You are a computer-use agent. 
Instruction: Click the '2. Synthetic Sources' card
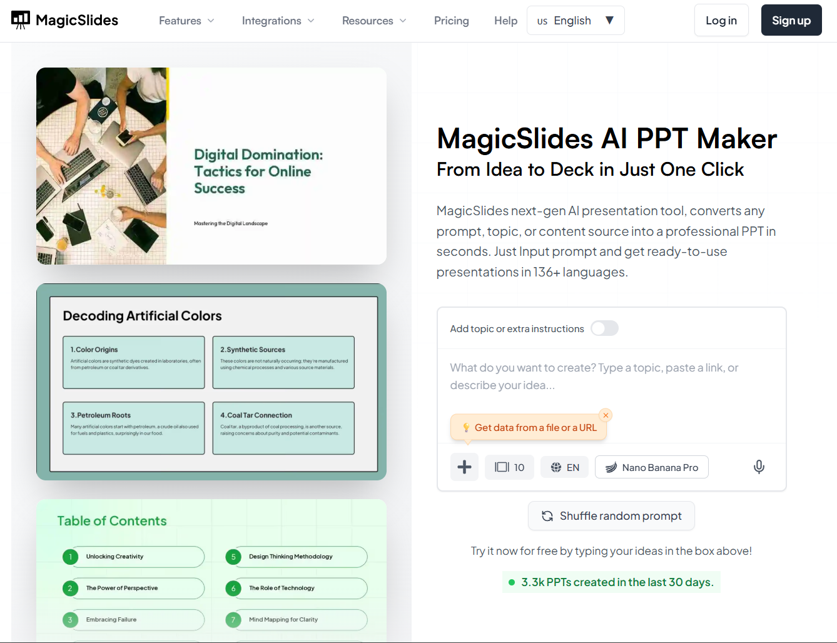click(283, 362)
